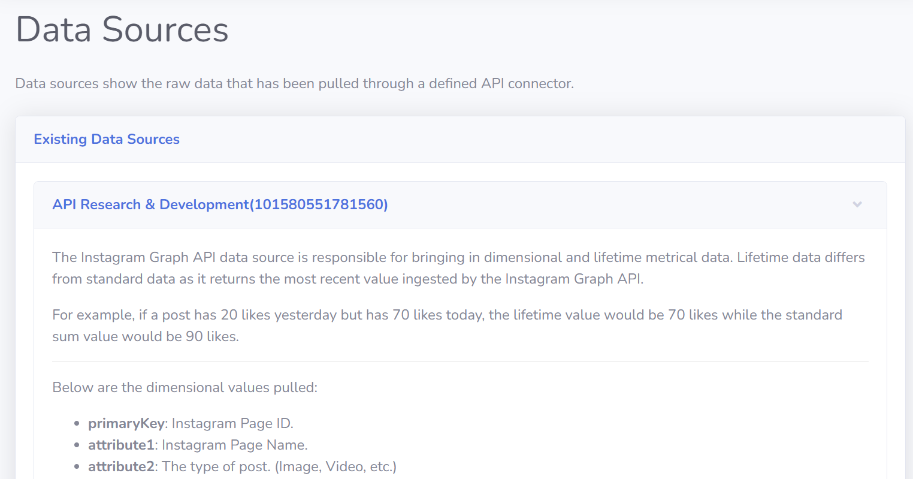Image resolution: width=913 pixels, height=479 pixels.
Task: Click the divider line above dimensional values
Action: pyautogui.click(x=460, y=361)
